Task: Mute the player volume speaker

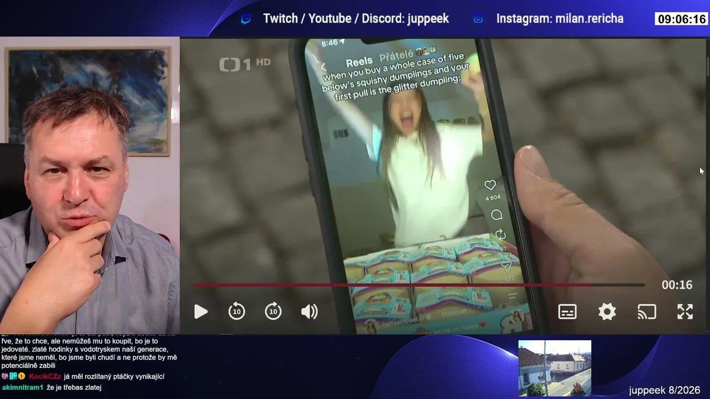Action: (x=309, y=312)
